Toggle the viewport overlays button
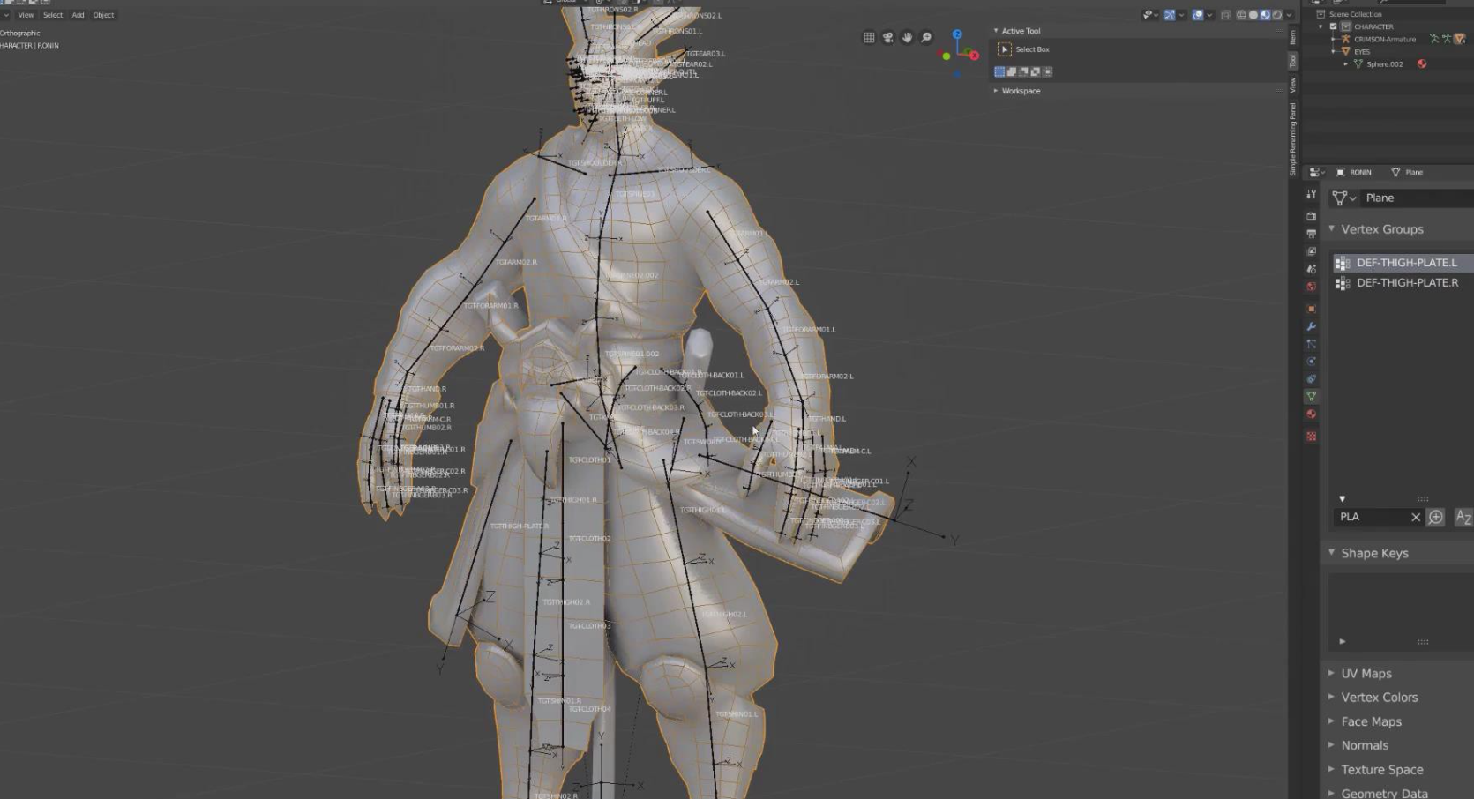Viewport: 1474px width, 799px height. pos(1197,15)
